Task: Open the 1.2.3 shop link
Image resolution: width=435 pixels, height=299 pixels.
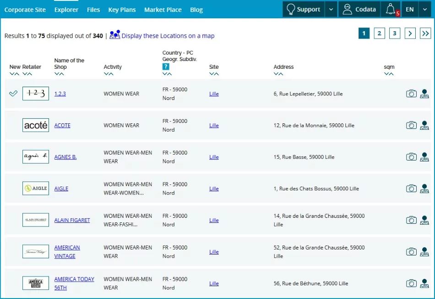Action: [60, 94]
